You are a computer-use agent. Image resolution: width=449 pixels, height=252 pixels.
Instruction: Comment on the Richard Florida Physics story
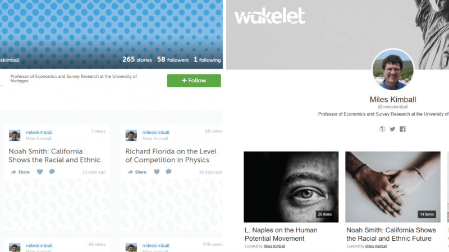pos(169,172)
